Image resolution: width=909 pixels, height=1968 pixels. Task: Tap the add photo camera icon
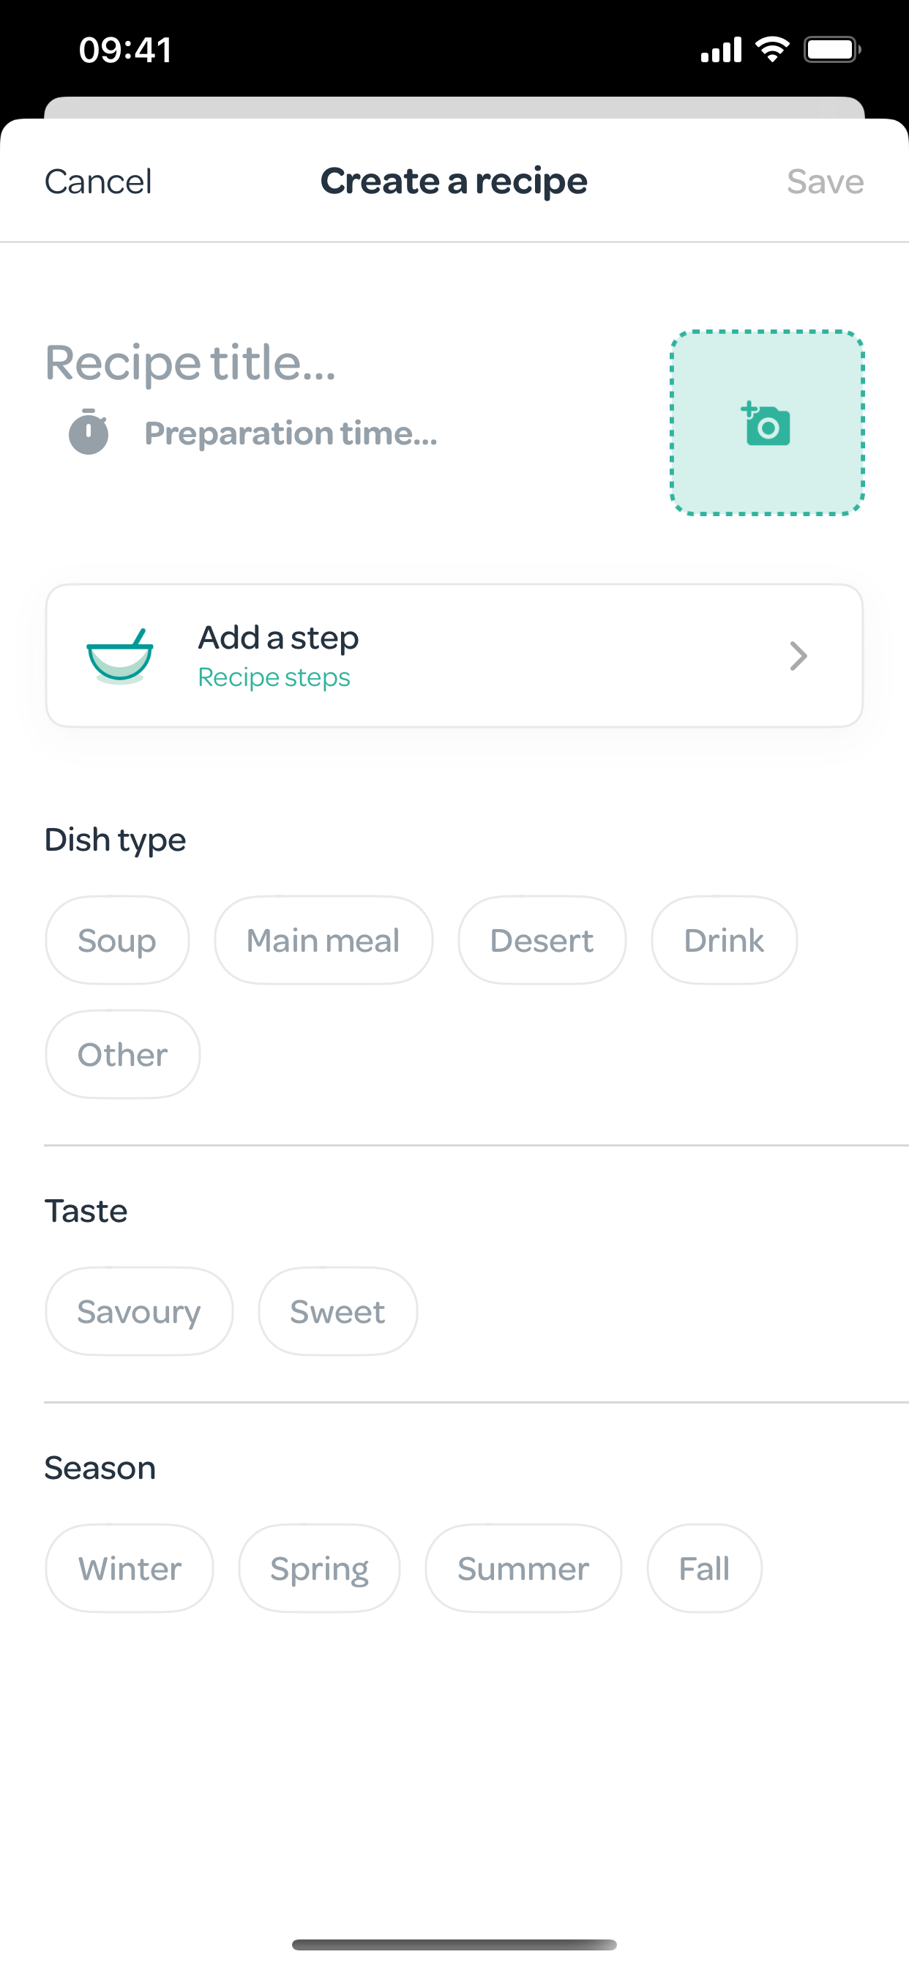point(766,424)
